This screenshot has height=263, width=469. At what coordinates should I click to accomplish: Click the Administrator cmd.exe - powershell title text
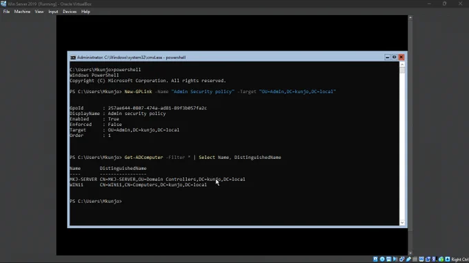tap(131, 57)
